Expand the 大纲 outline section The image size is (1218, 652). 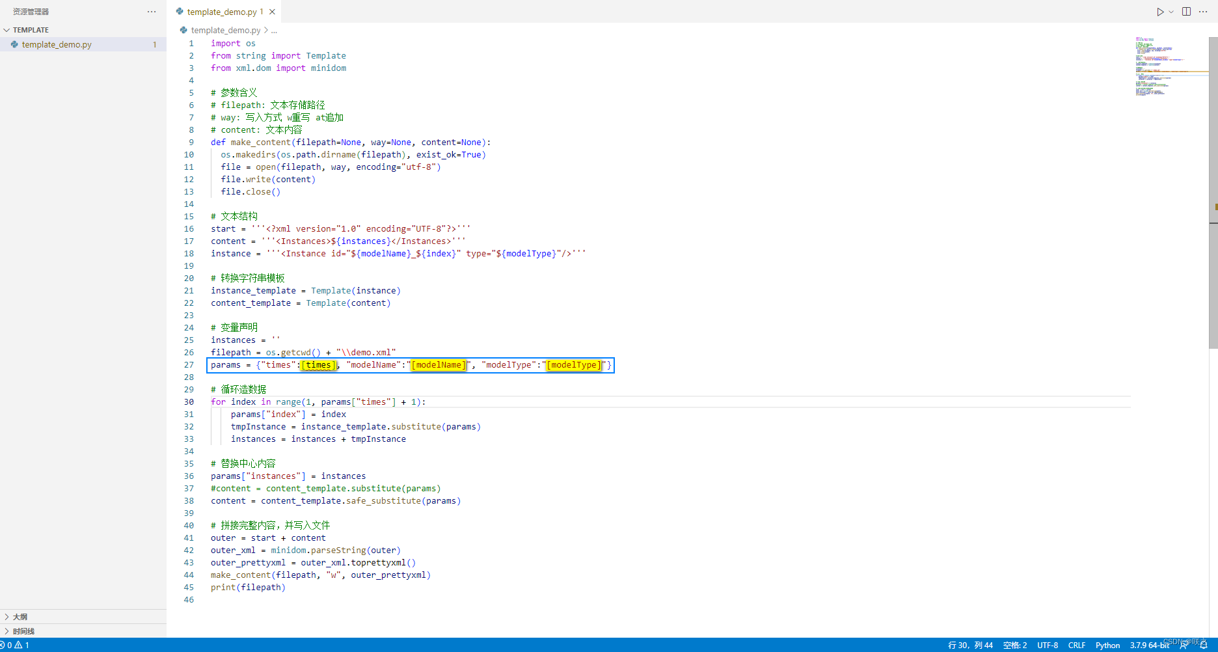[x=20, y=616]
